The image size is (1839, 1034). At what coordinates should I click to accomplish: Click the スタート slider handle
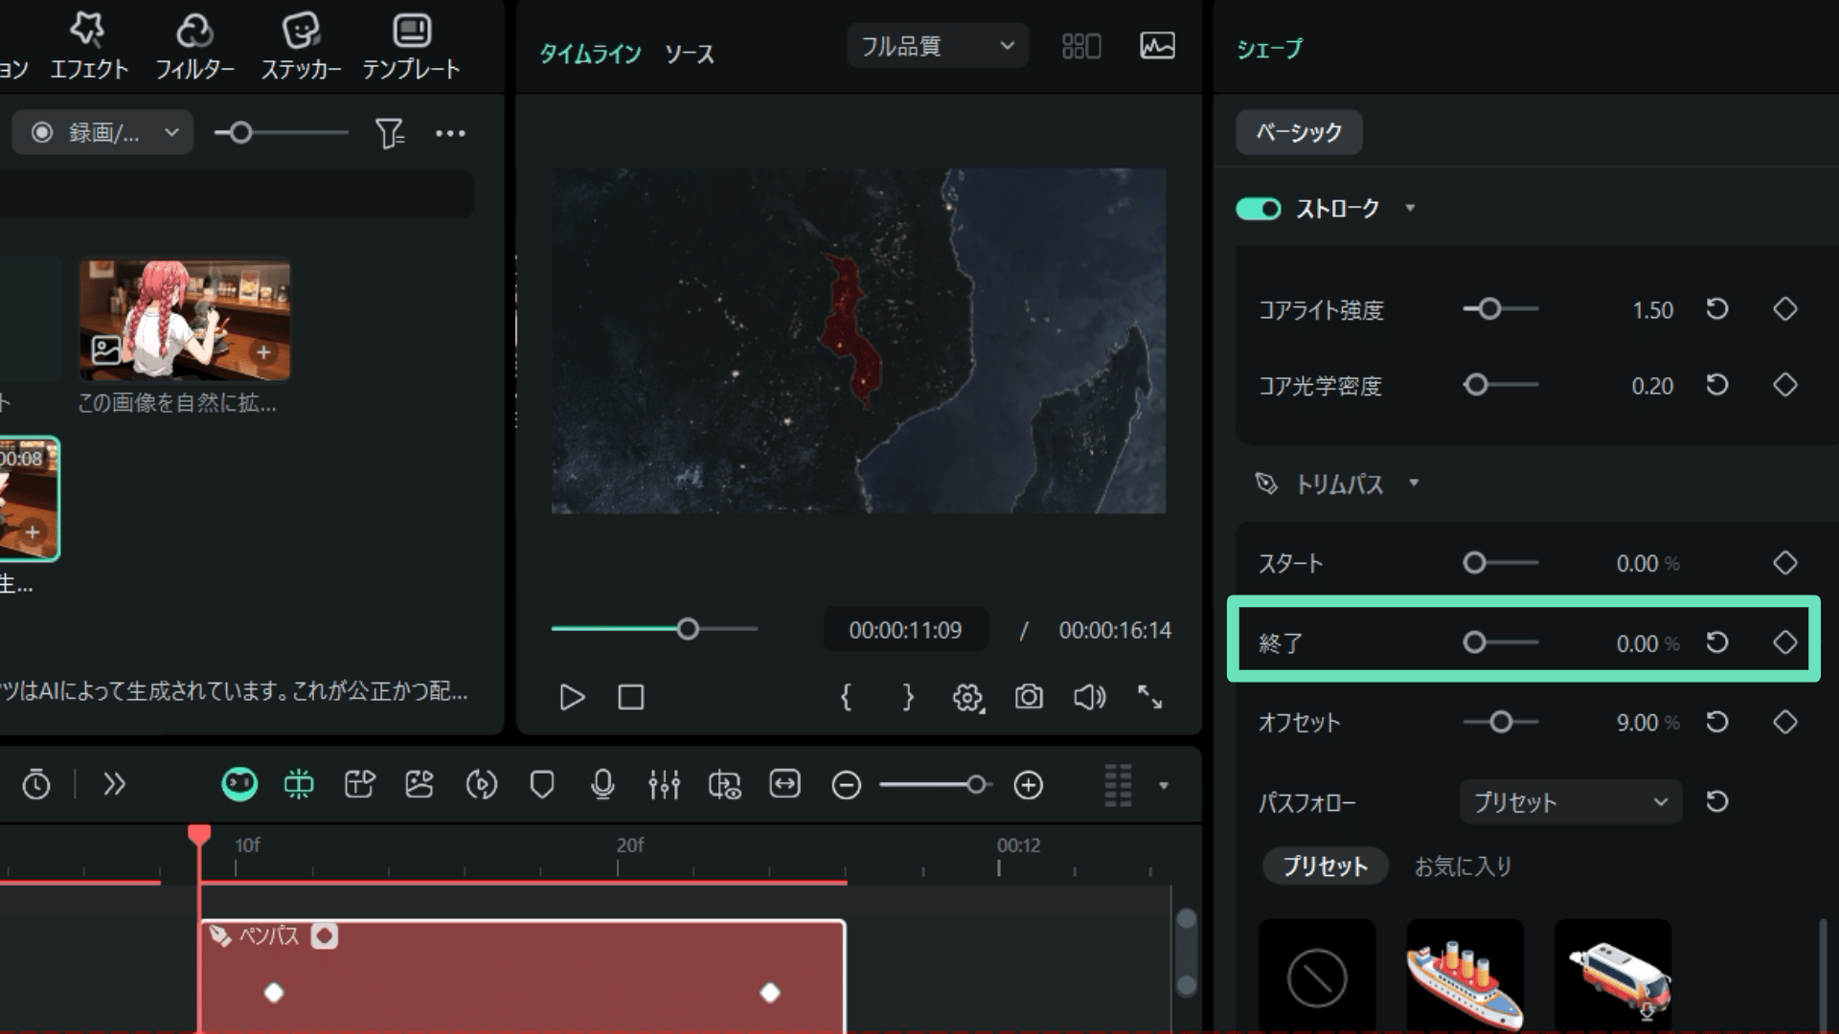[1474, 563]
